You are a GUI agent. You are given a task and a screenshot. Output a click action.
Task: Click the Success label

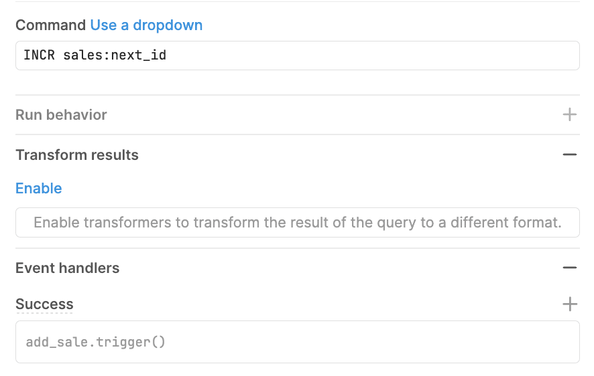coord(44,304)
